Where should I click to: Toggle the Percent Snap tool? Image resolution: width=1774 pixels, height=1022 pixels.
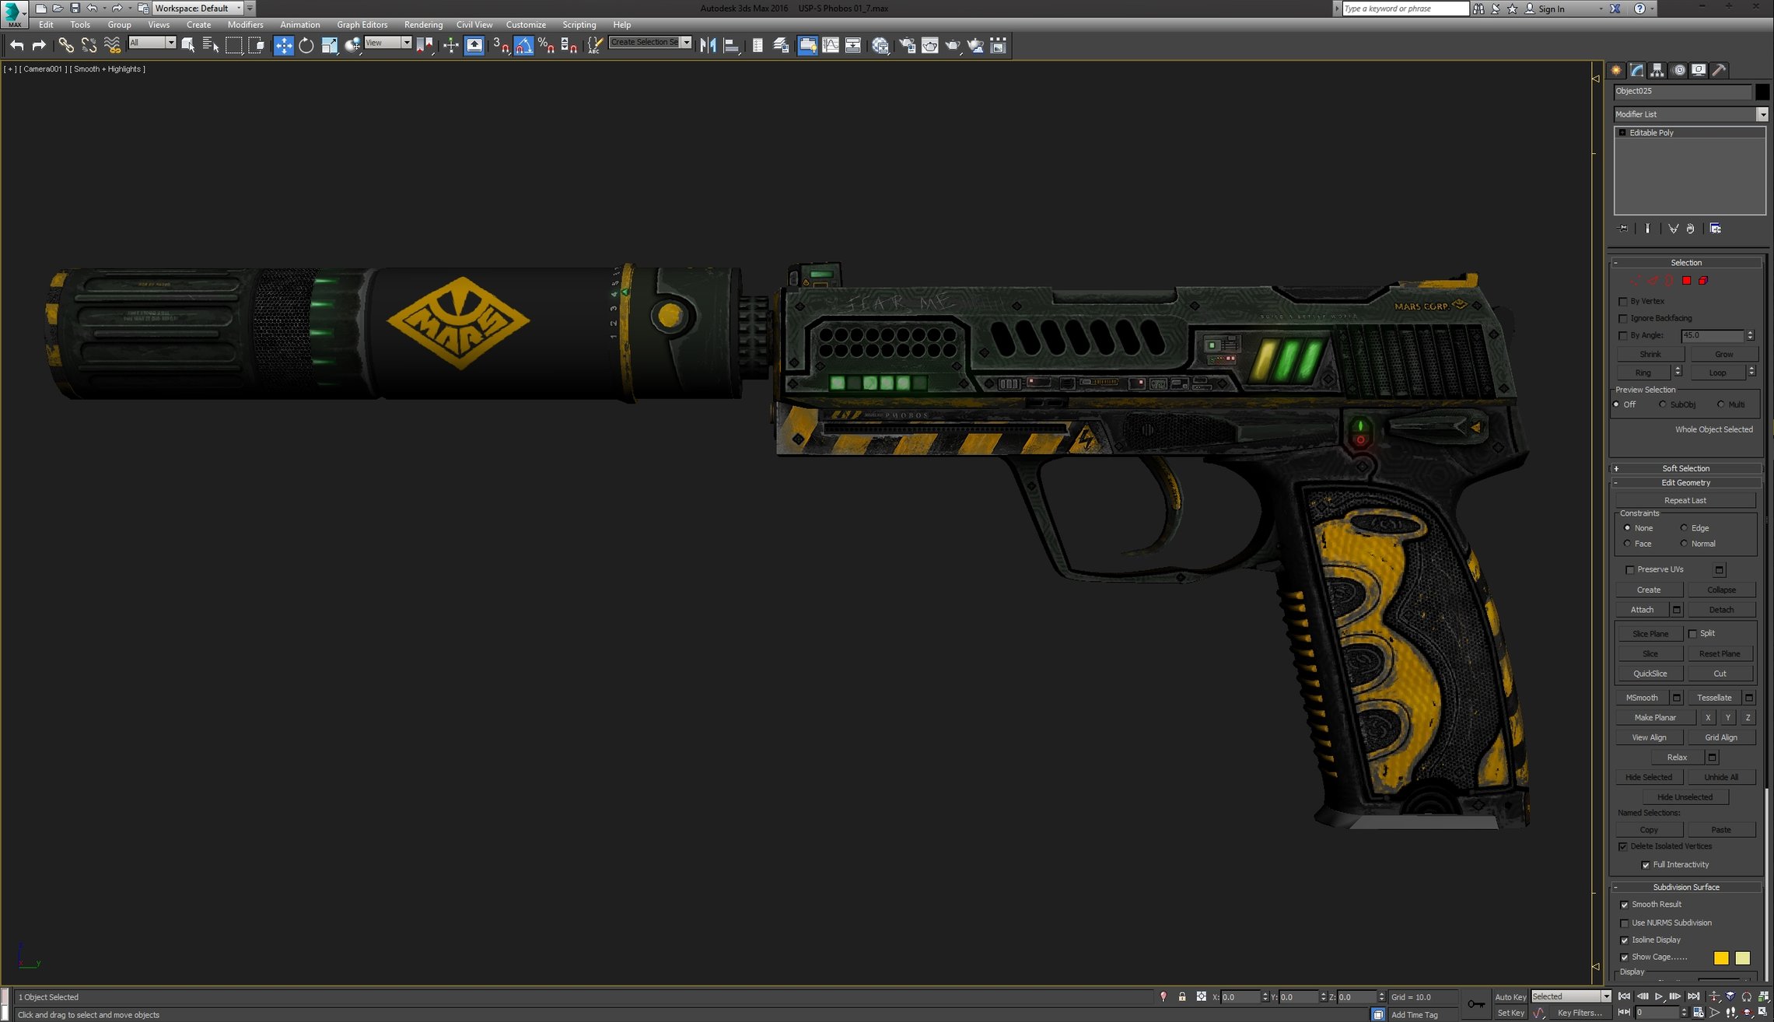[x=546, y=45]
